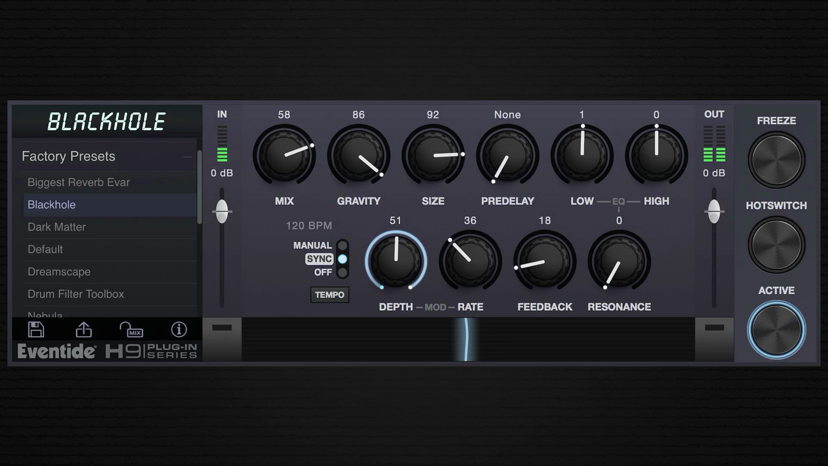Image resolution: width=828 pixels, height=466 pixels.
Task: Click the BLACKHOLE title display
Action: 107,122
